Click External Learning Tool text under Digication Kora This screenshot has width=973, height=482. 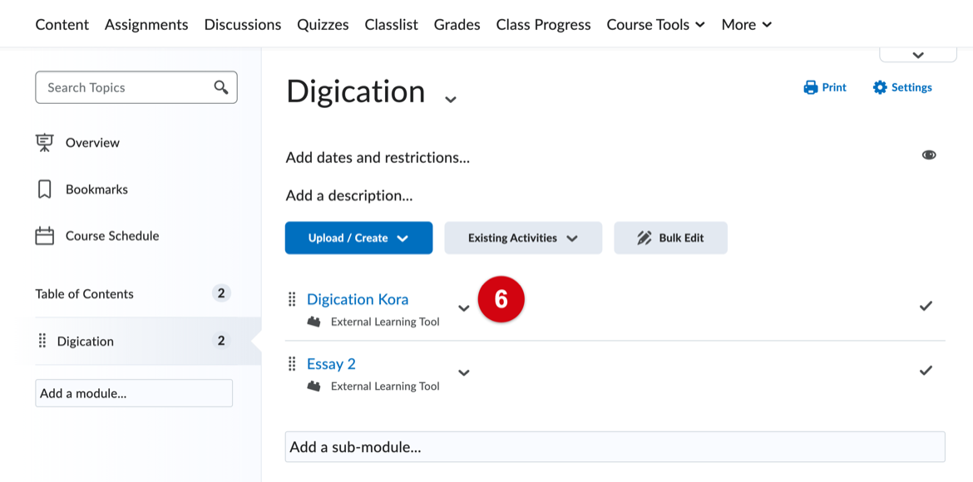[385, 322]
